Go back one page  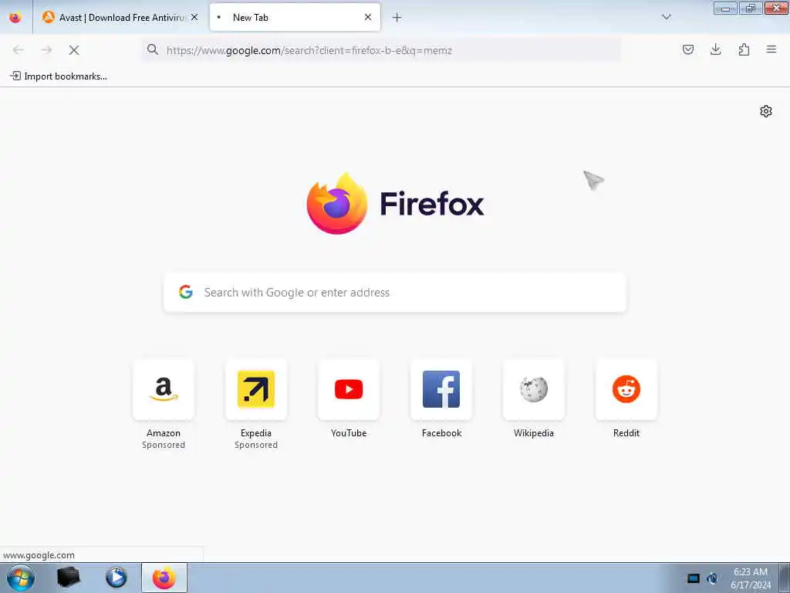coord(19,50)
